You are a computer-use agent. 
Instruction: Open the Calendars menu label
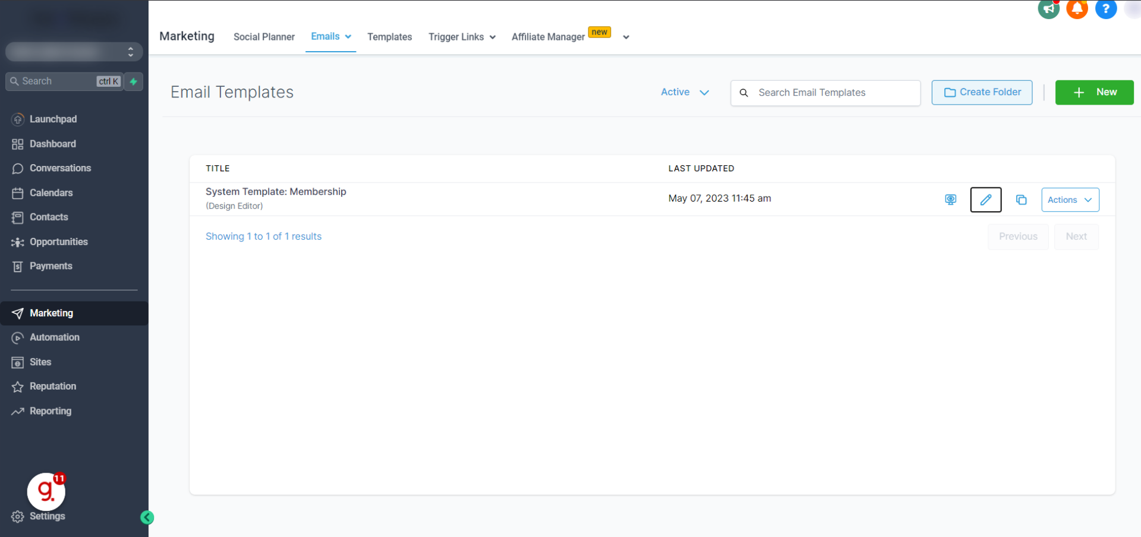pos(51,193)
